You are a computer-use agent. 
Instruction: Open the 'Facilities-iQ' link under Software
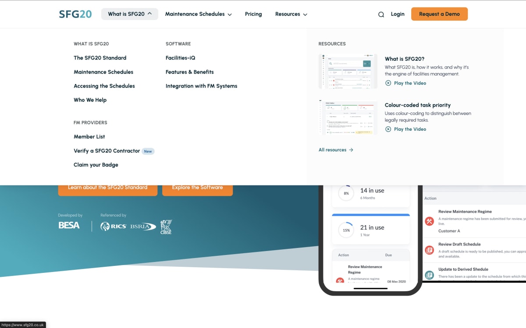pos(179,58)
